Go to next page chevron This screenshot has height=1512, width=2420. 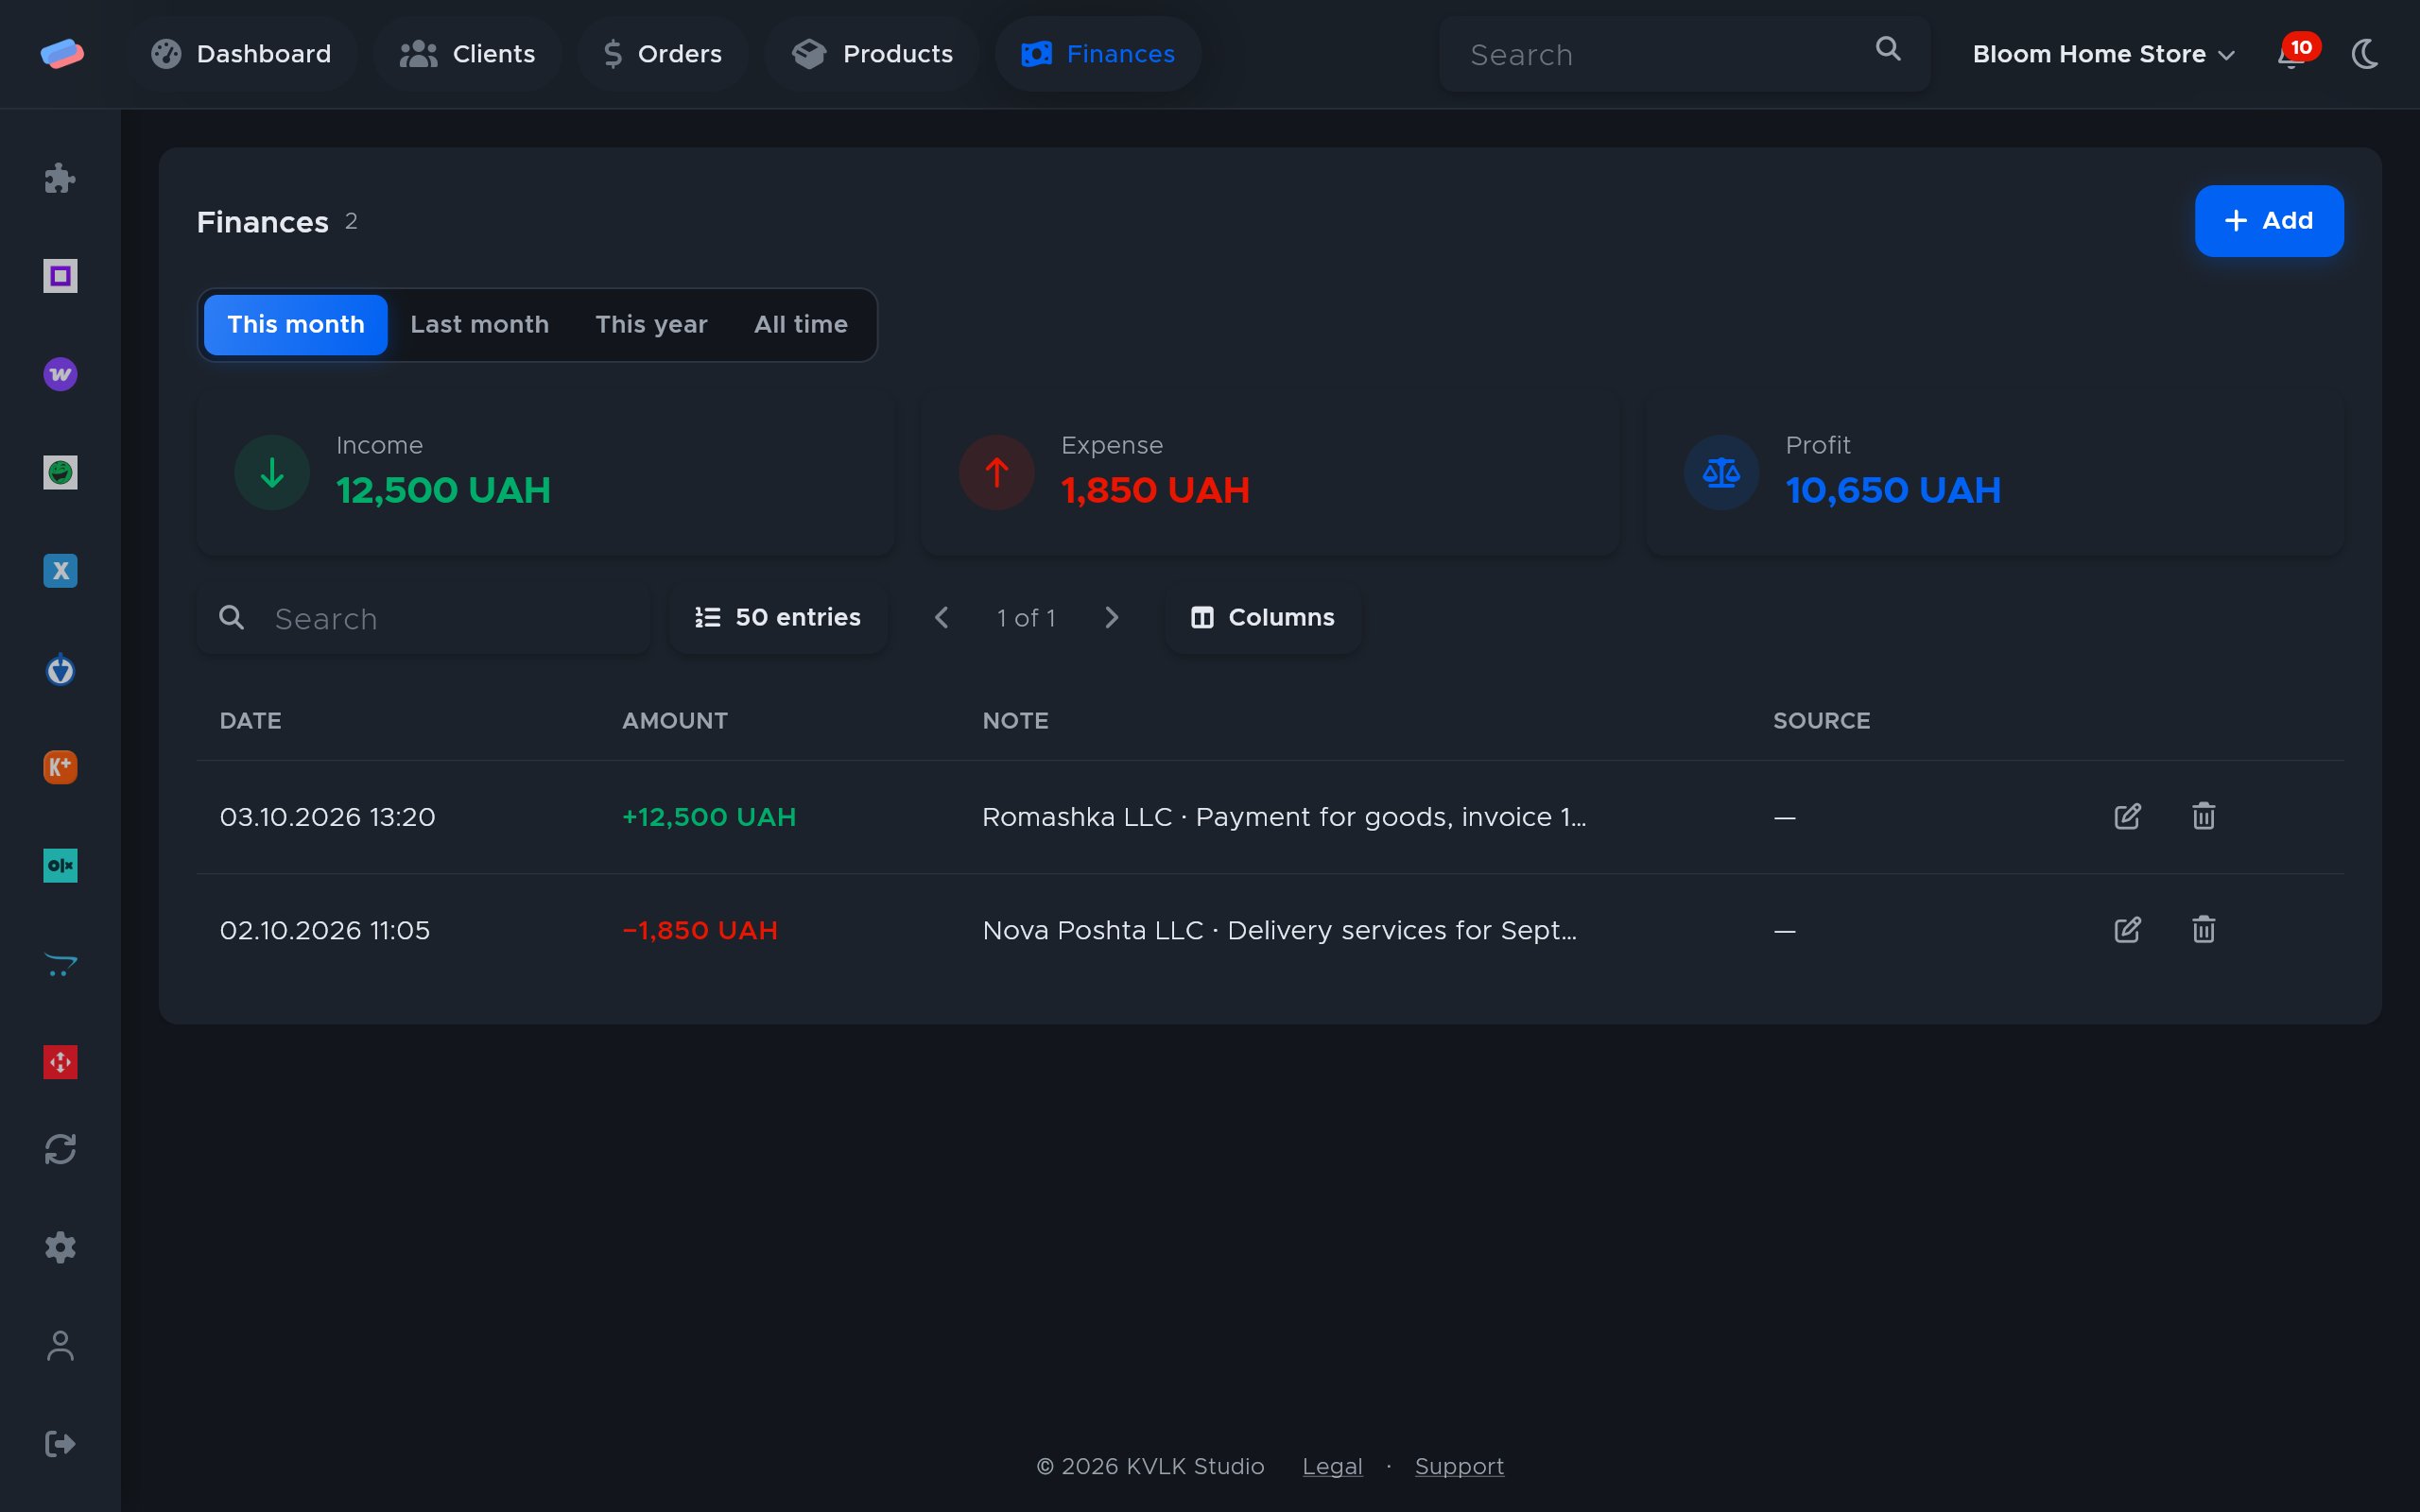coord(1111,618)
